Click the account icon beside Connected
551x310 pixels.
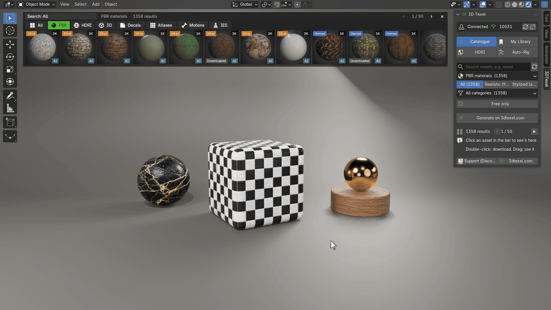[x=461, y=27]
